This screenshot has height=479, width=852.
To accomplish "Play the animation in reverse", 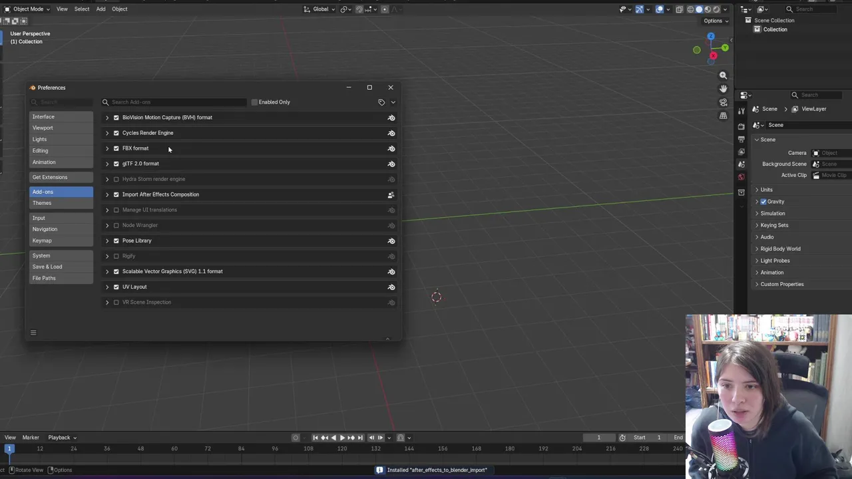I will tap(333, 438).
